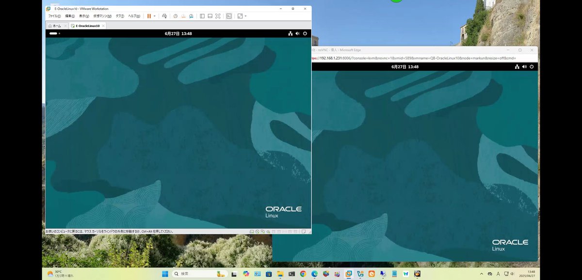Viewport: 582px width, 280px height.
Task: Click the stretch guest display icon
Action: (x=240, y=16)
